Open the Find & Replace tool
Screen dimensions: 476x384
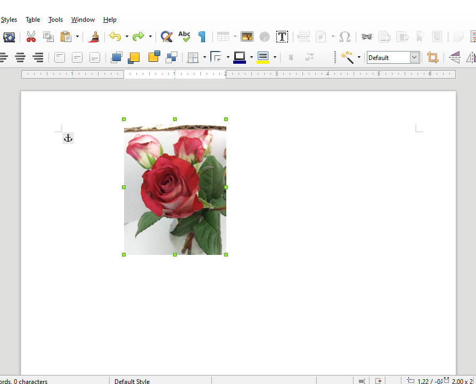(167, 37)
